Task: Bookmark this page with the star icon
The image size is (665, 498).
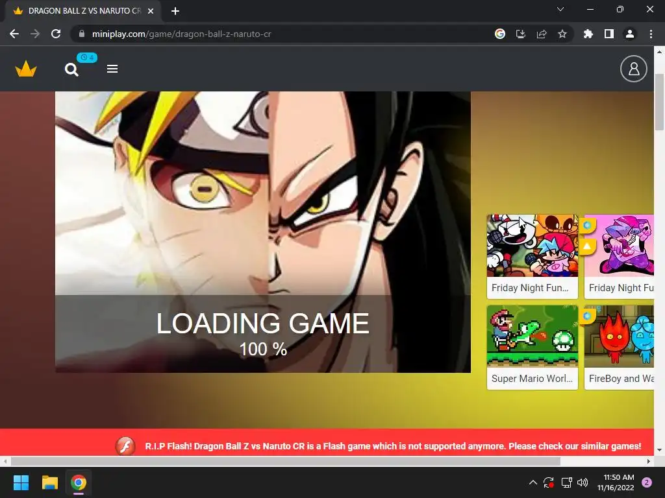Action: [x=562, y=34]
